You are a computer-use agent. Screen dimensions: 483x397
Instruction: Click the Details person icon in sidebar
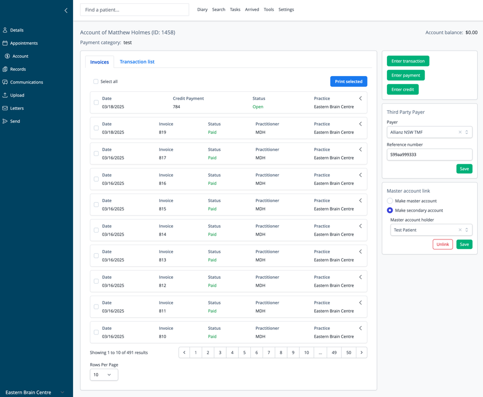tap(5, 30)
